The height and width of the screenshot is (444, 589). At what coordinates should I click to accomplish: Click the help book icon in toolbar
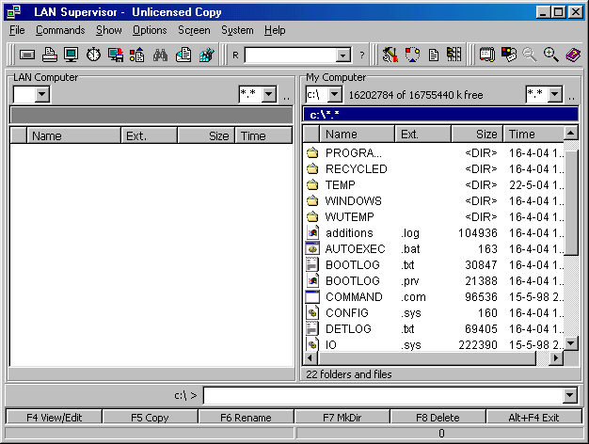point(573,55)
